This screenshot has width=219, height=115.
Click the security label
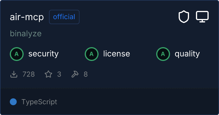coord(44,54)
